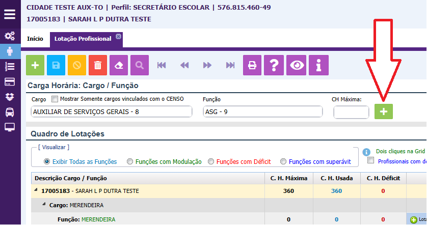Open the hamburger menu in sidebar
427x225 pixels.
(x=10, y=14)
